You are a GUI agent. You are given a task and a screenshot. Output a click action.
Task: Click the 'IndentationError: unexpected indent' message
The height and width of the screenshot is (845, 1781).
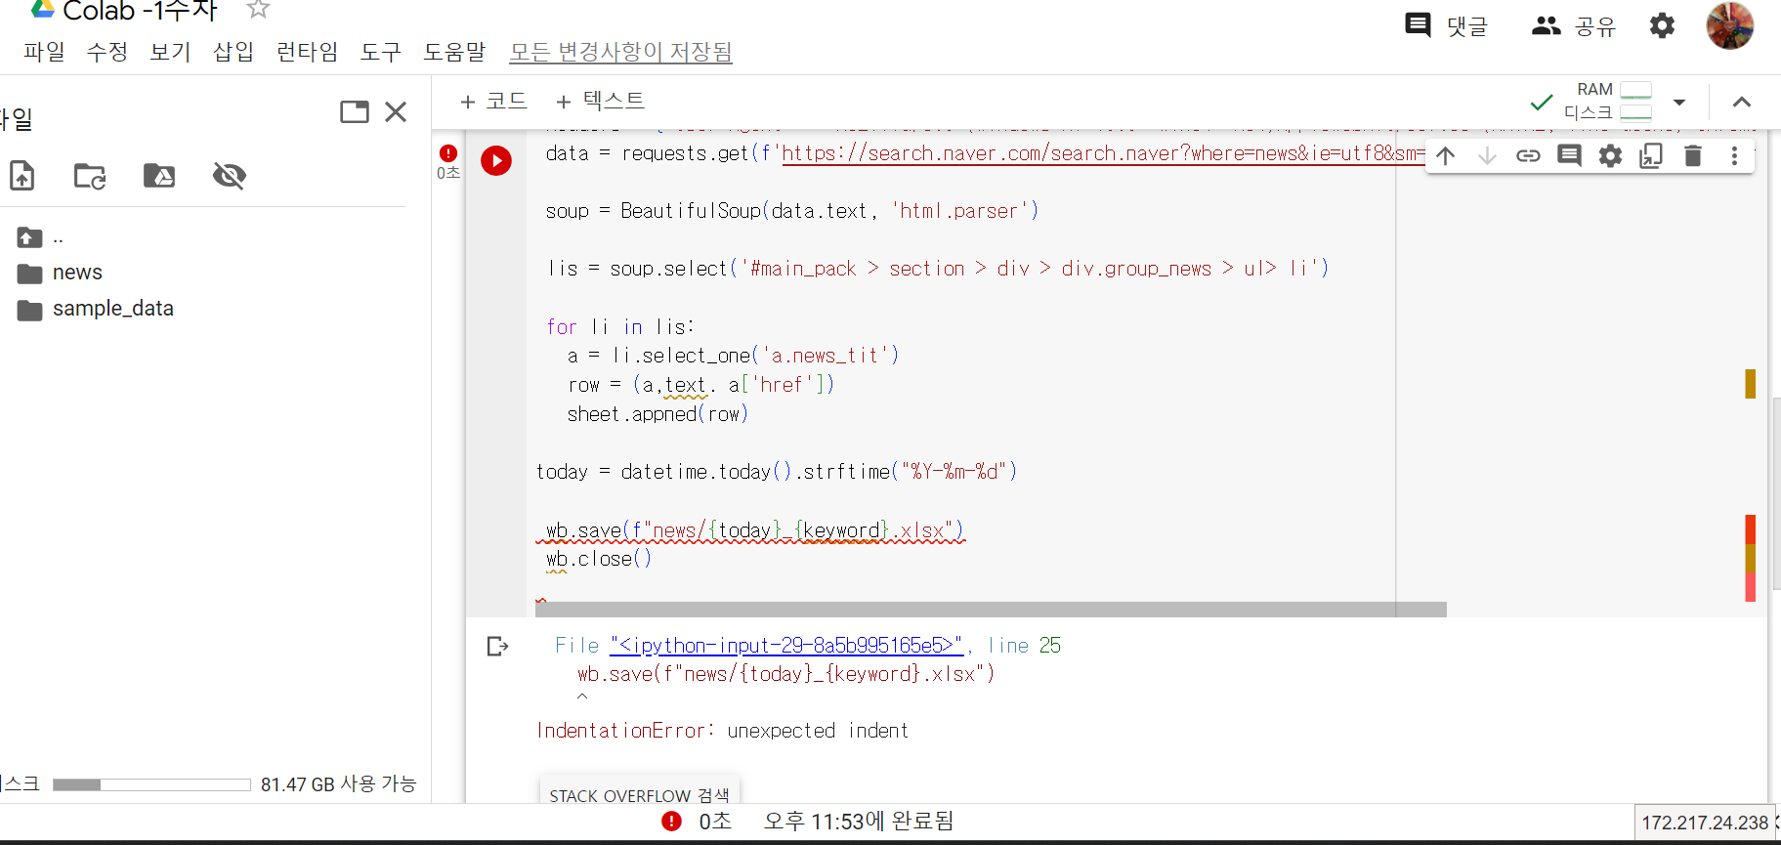coord(722,731)
